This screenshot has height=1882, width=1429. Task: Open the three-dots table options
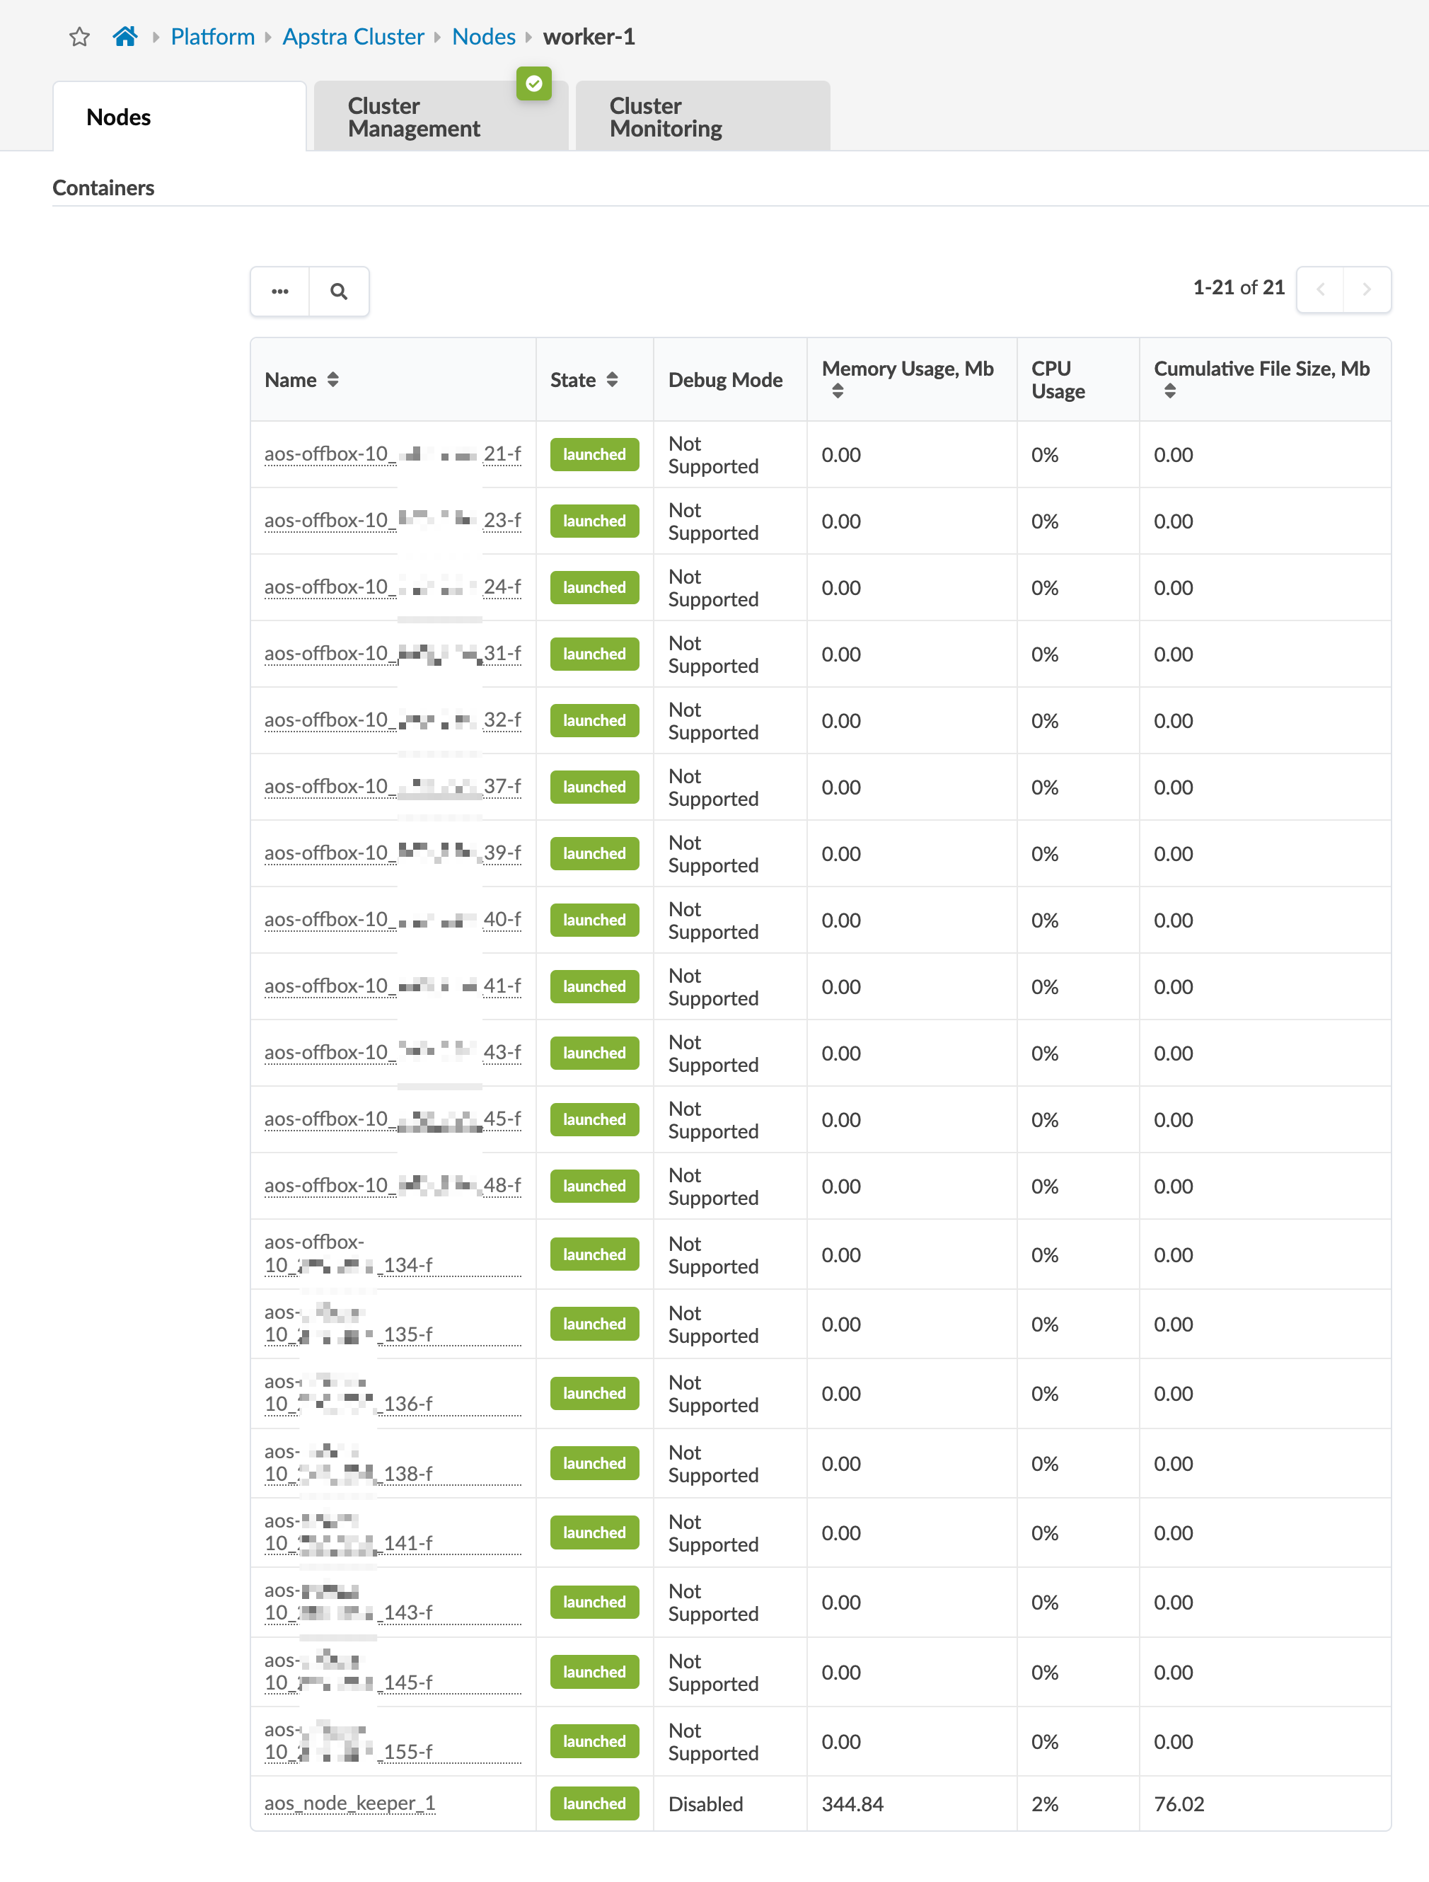(280, 291)
